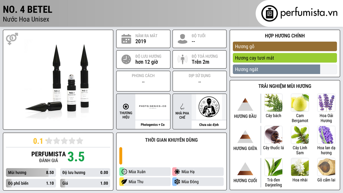Click the PERFUMISTA ĐÁNH GIÁ label
Viewport: 343px width, 193px height.
49,157
